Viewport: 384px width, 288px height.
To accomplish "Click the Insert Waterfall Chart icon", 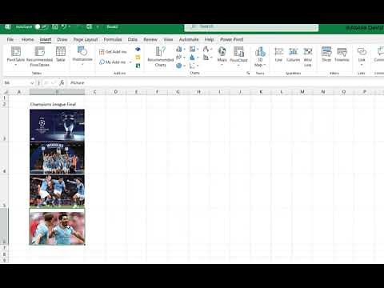I will (x=206, y=49).
